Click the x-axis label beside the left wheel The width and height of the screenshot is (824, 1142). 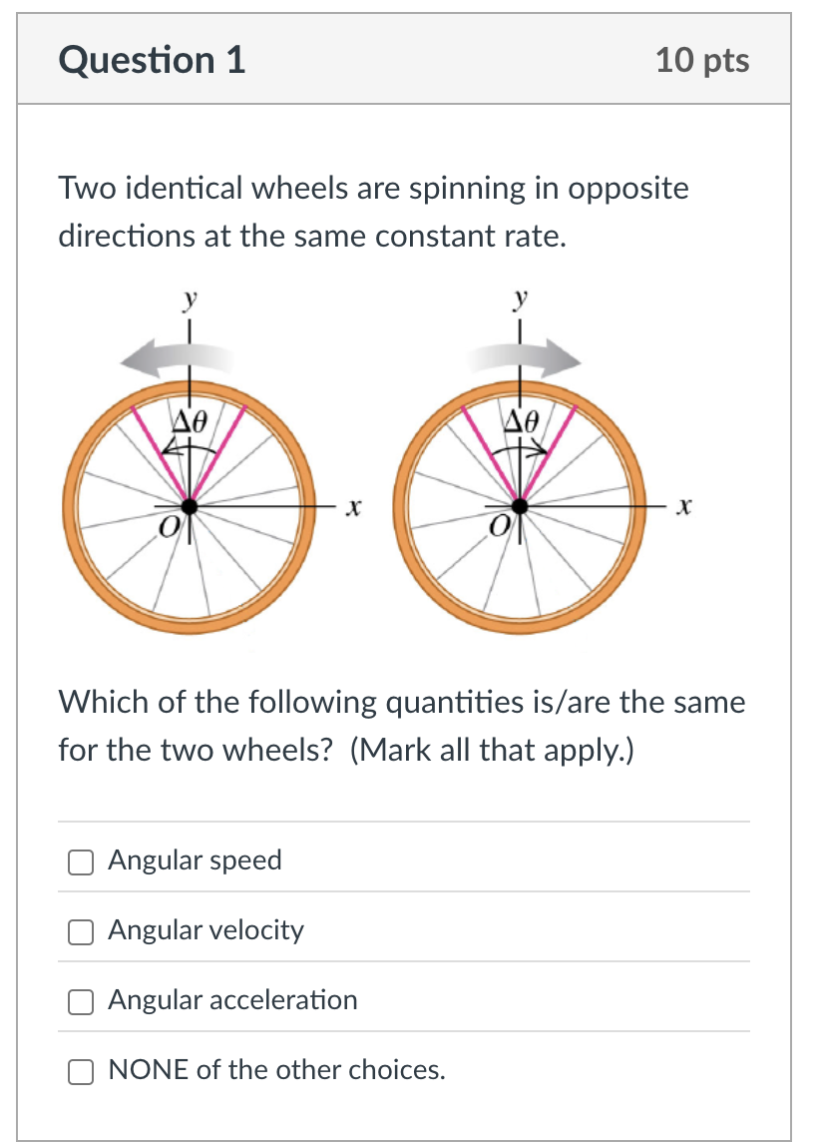point(350,508)
